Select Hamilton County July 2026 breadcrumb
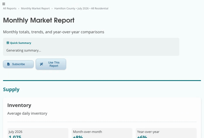 point(81,8)
